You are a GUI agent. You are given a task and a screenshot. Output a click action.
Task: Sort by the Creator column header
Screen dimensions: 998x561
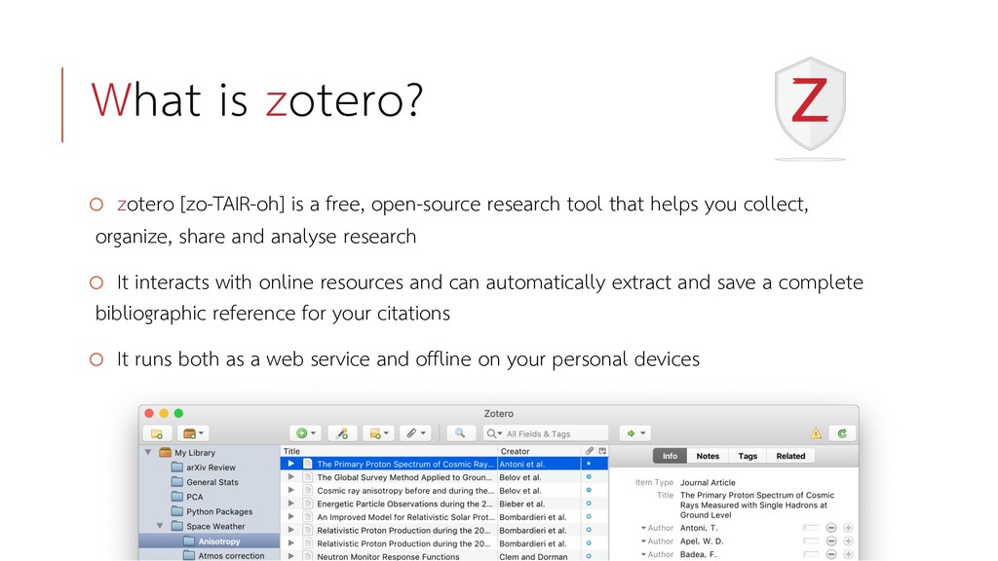(539, 451)
